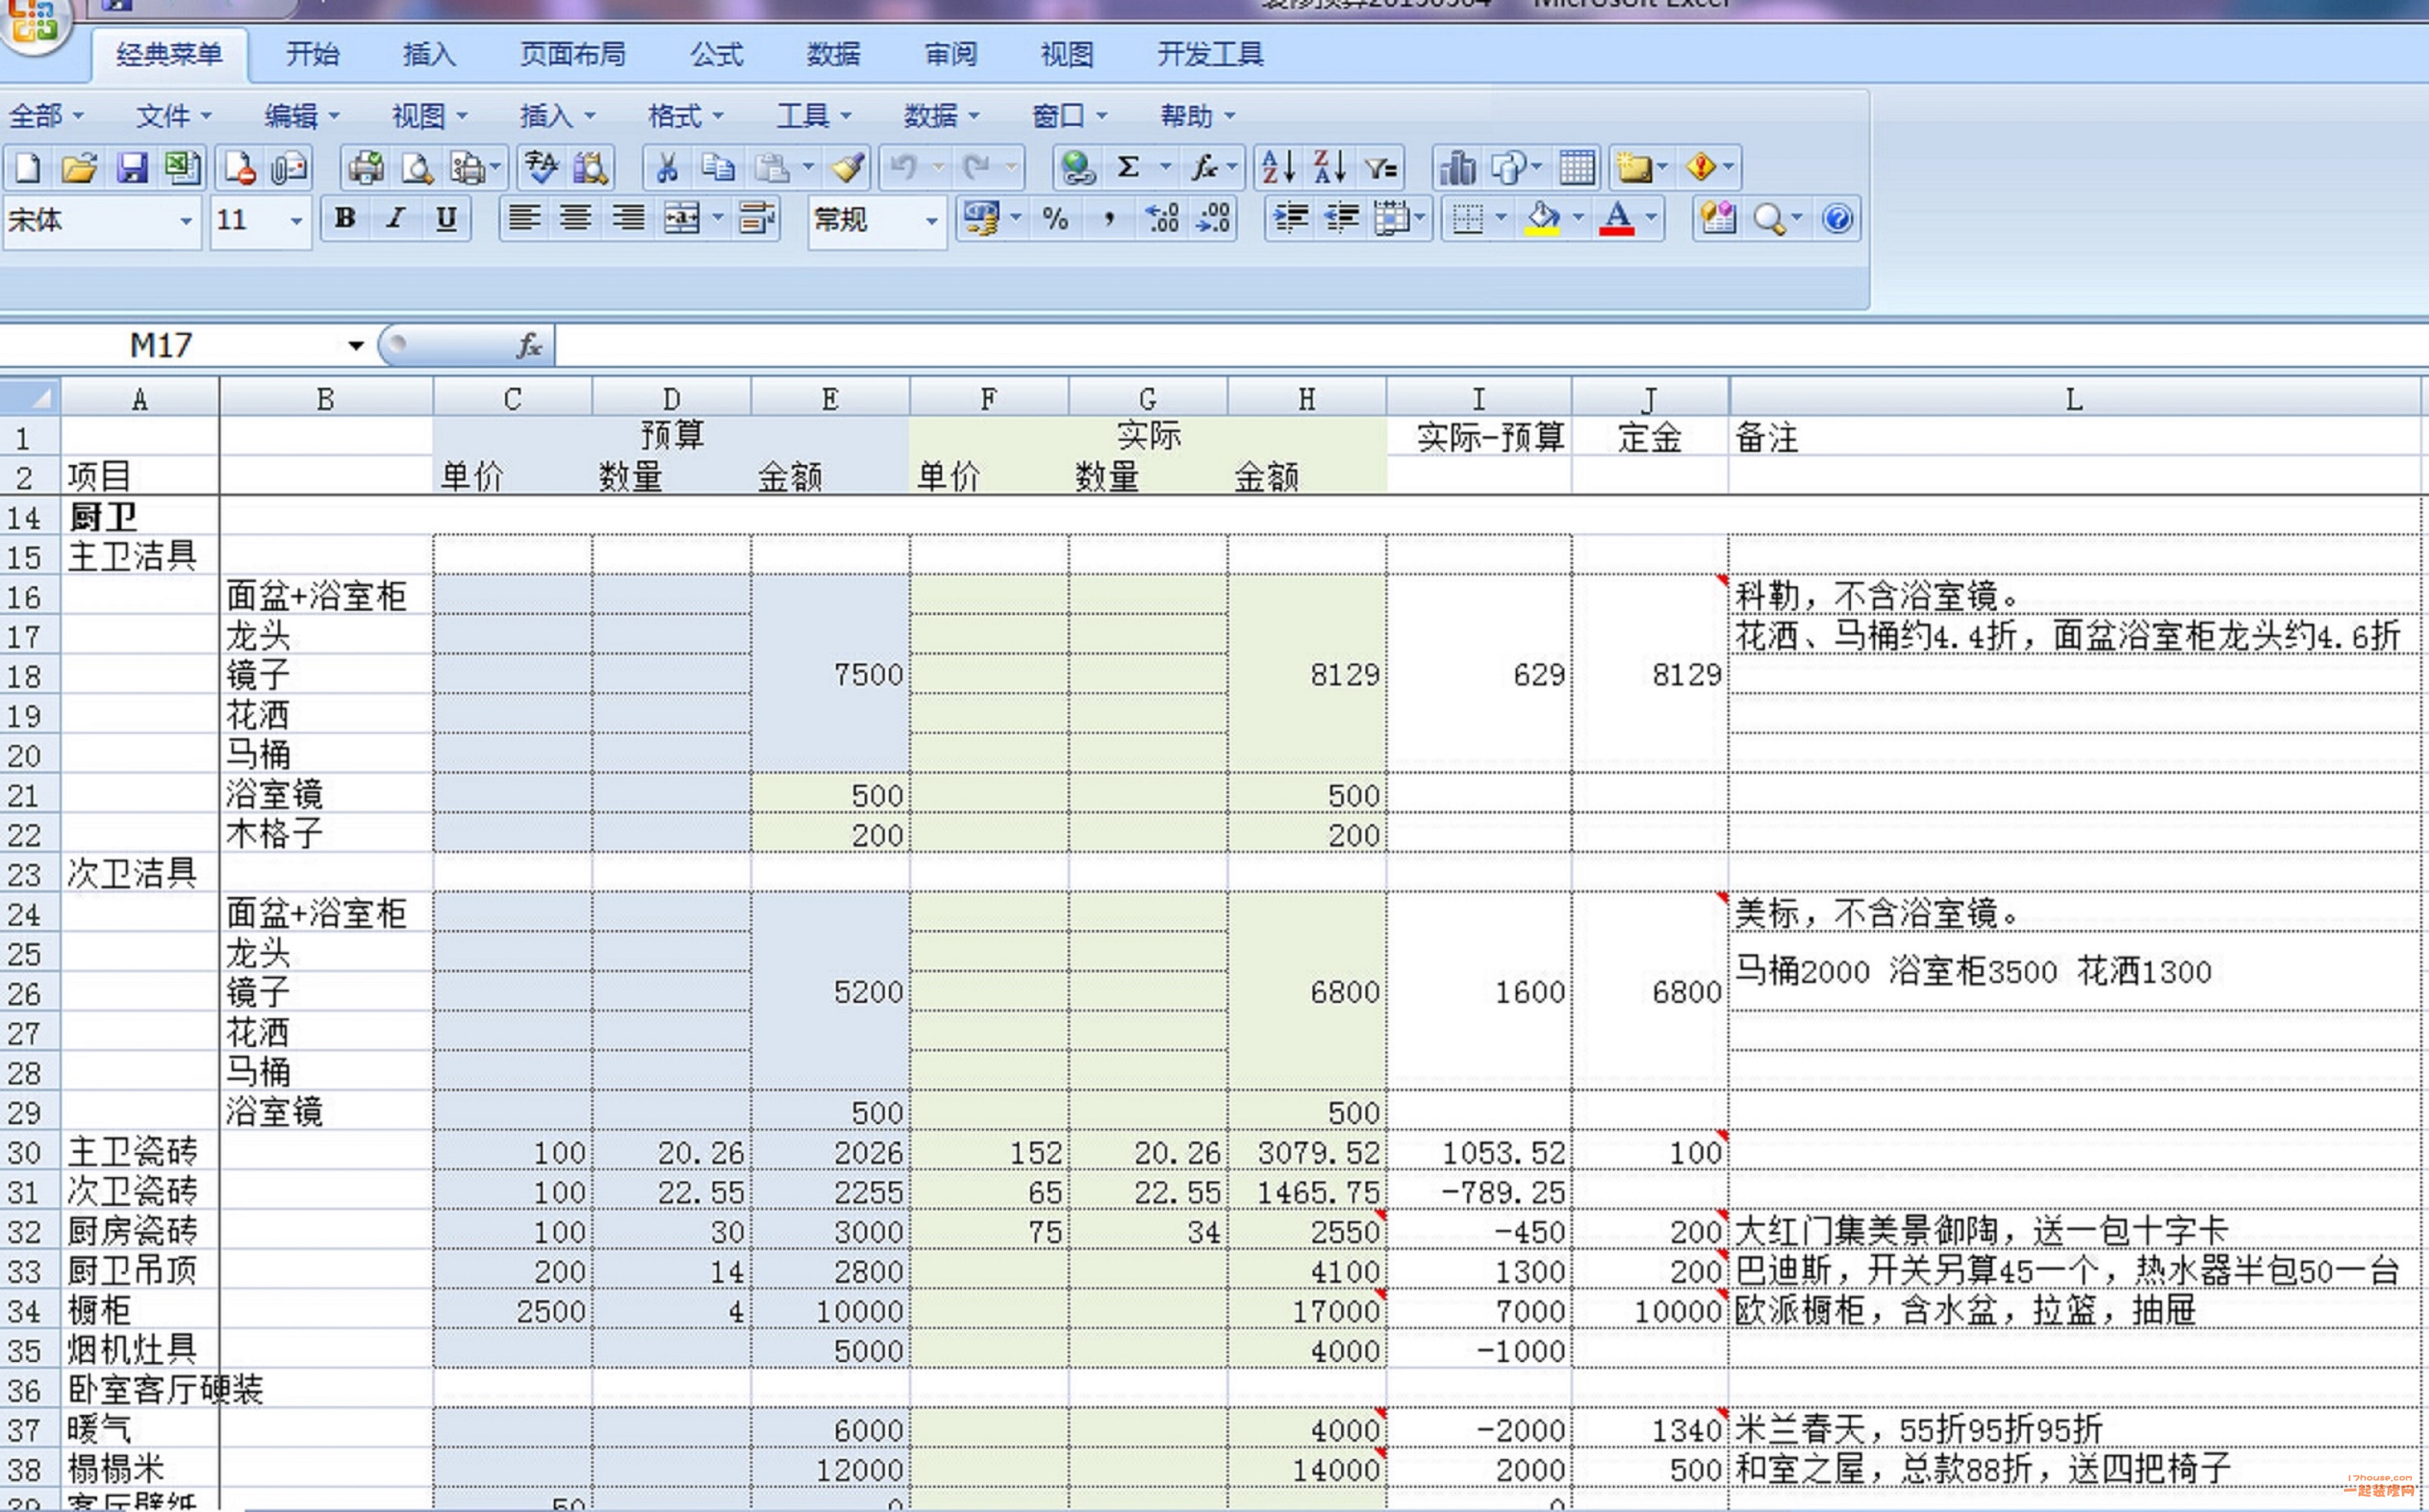Open the fill color dropdown arrow
The width and height of the screenshot is (2429, 1512).
click(1578, 219)
